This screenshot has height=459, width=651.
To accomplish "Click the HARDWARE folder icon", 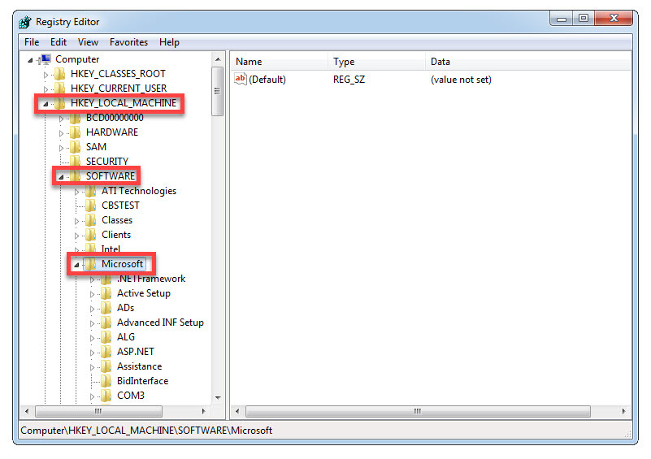I will tap(76, 132).
